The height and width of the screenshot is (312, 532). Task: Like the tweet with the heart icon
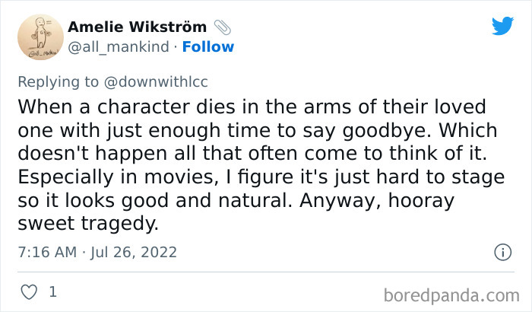click(x=29, y=291)
